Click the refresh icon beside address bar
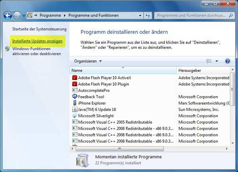This screenshot has height=172, width=238. click(148, 16)
